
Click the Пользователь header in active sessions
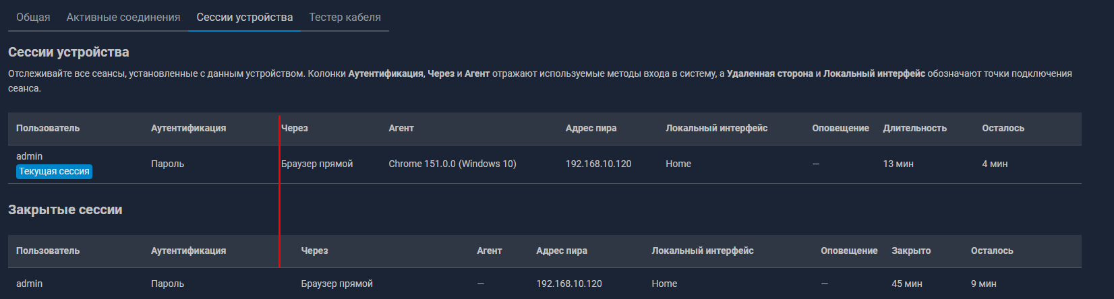click(x=48, y=128)
